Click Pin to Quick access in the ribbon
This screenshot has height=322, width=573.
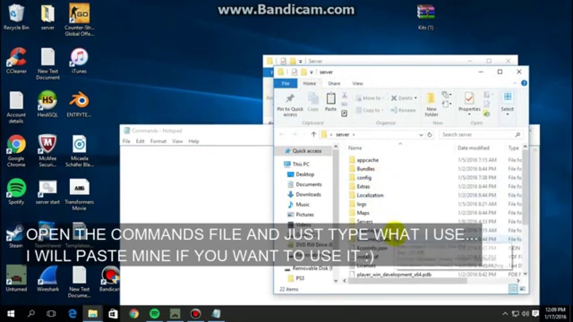tap(290, 105)
